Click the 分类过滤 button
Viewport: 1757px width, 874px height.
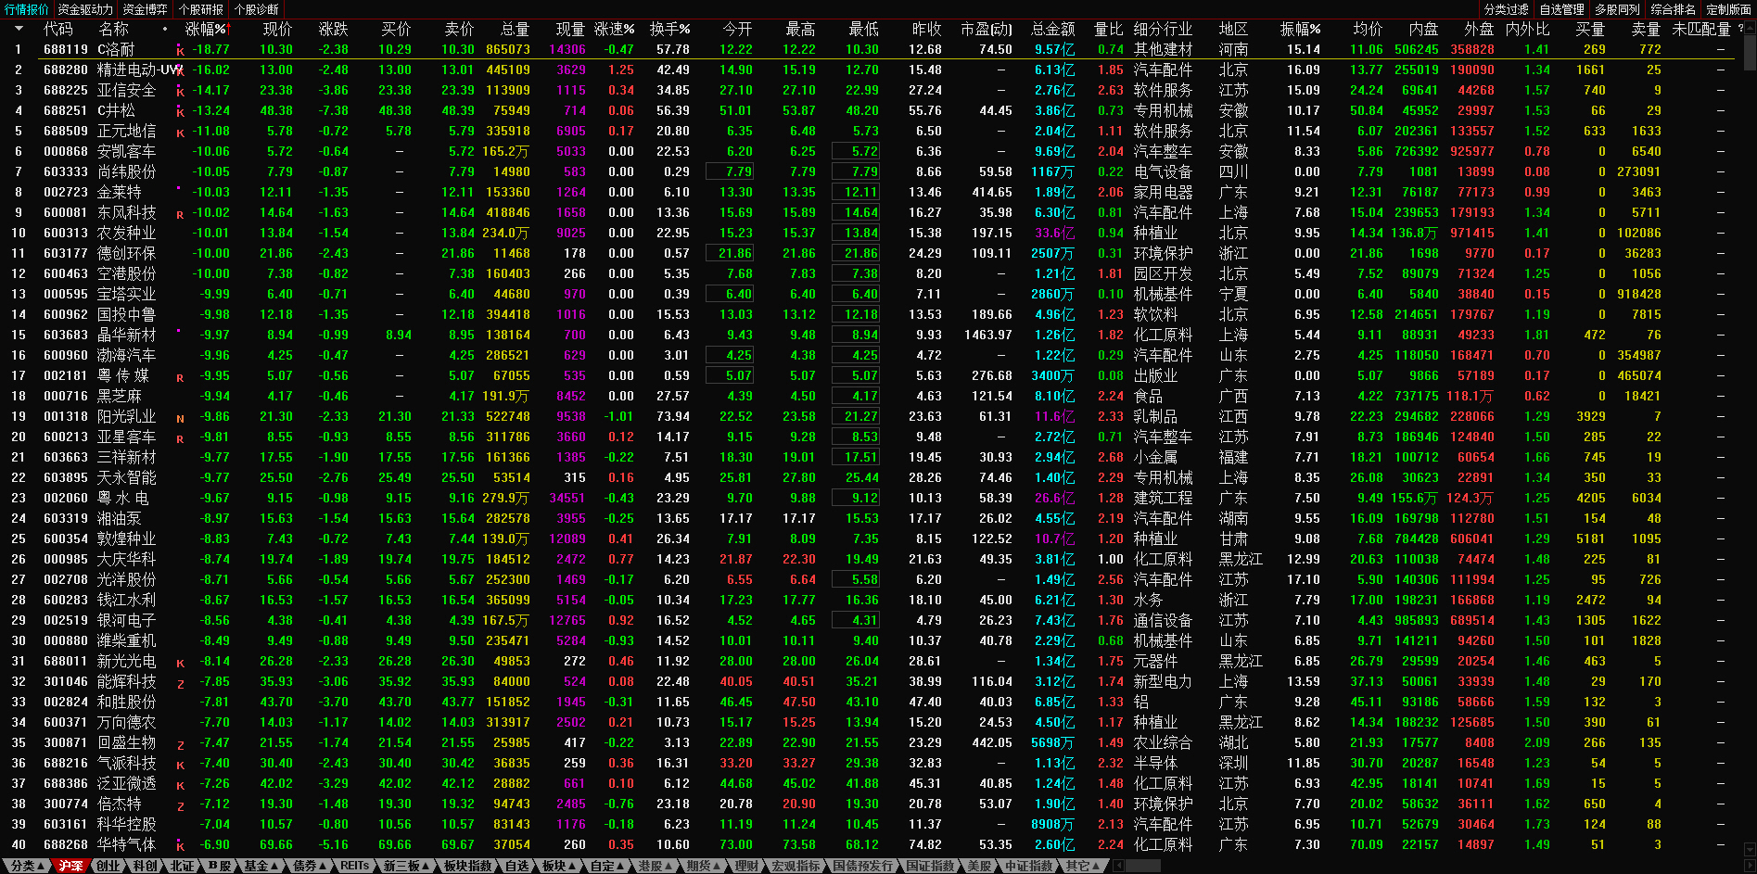(1506, 9)
